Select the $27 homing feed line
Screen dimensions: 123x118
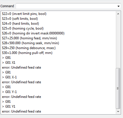coord(30,38)
